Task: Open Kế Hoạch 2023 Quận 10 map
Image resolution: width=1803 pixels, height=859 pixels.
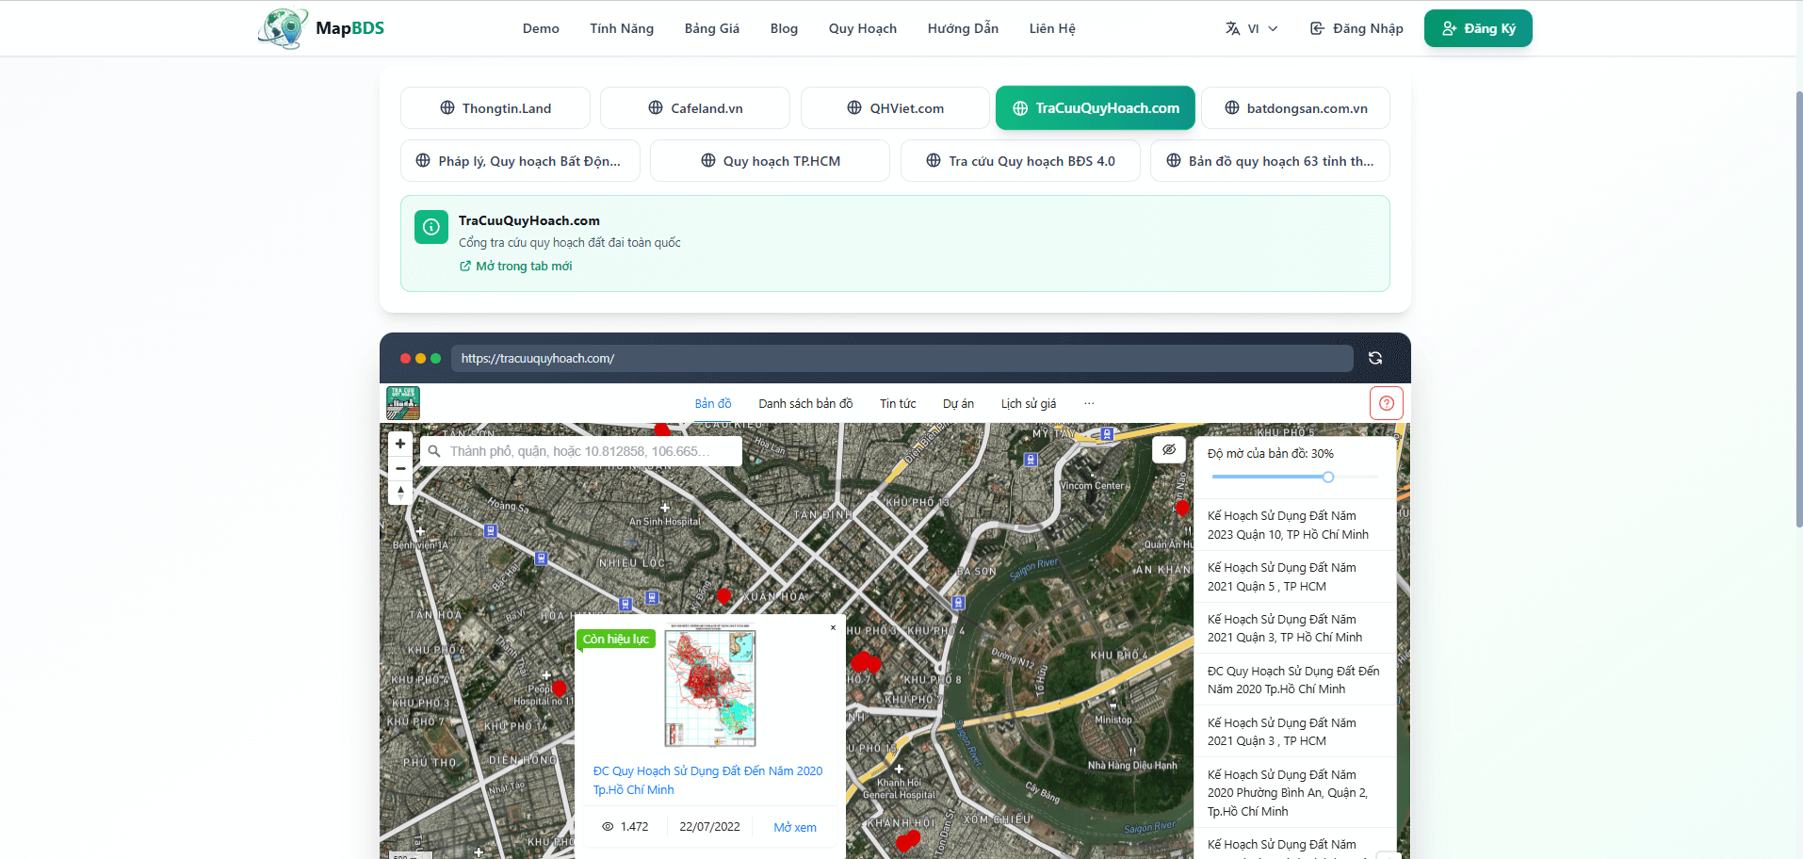Action: [1294, 525]
